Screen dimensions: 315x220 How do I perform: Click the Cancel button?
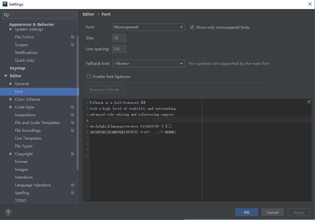pos(273,212)
